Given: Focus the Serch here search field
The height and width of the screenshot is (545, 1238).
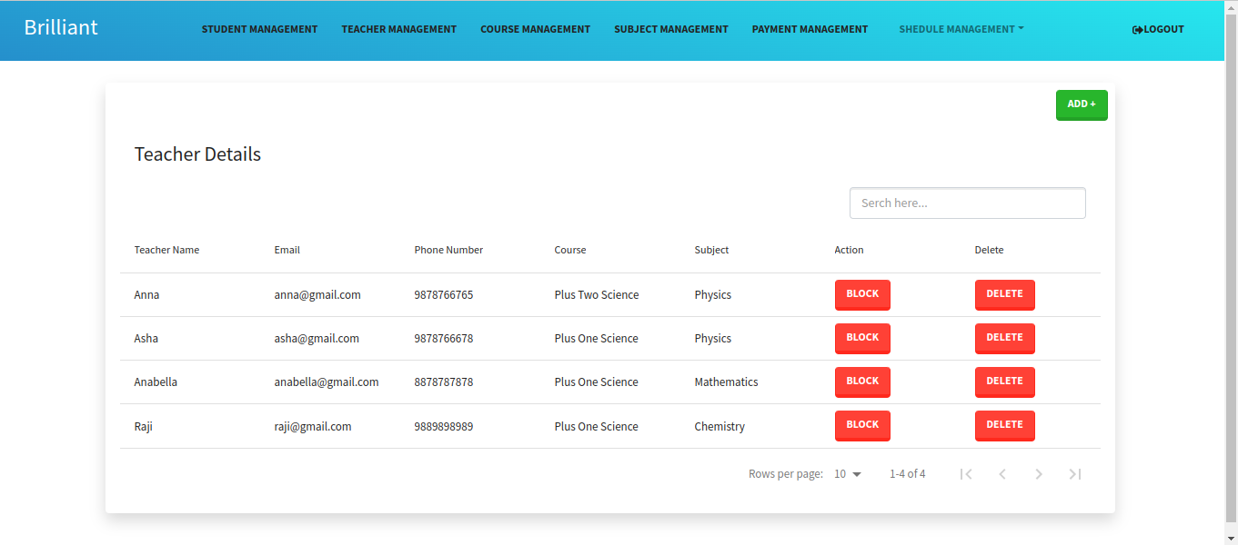Looking at the screenshot, I should click(x=968, y=203).
